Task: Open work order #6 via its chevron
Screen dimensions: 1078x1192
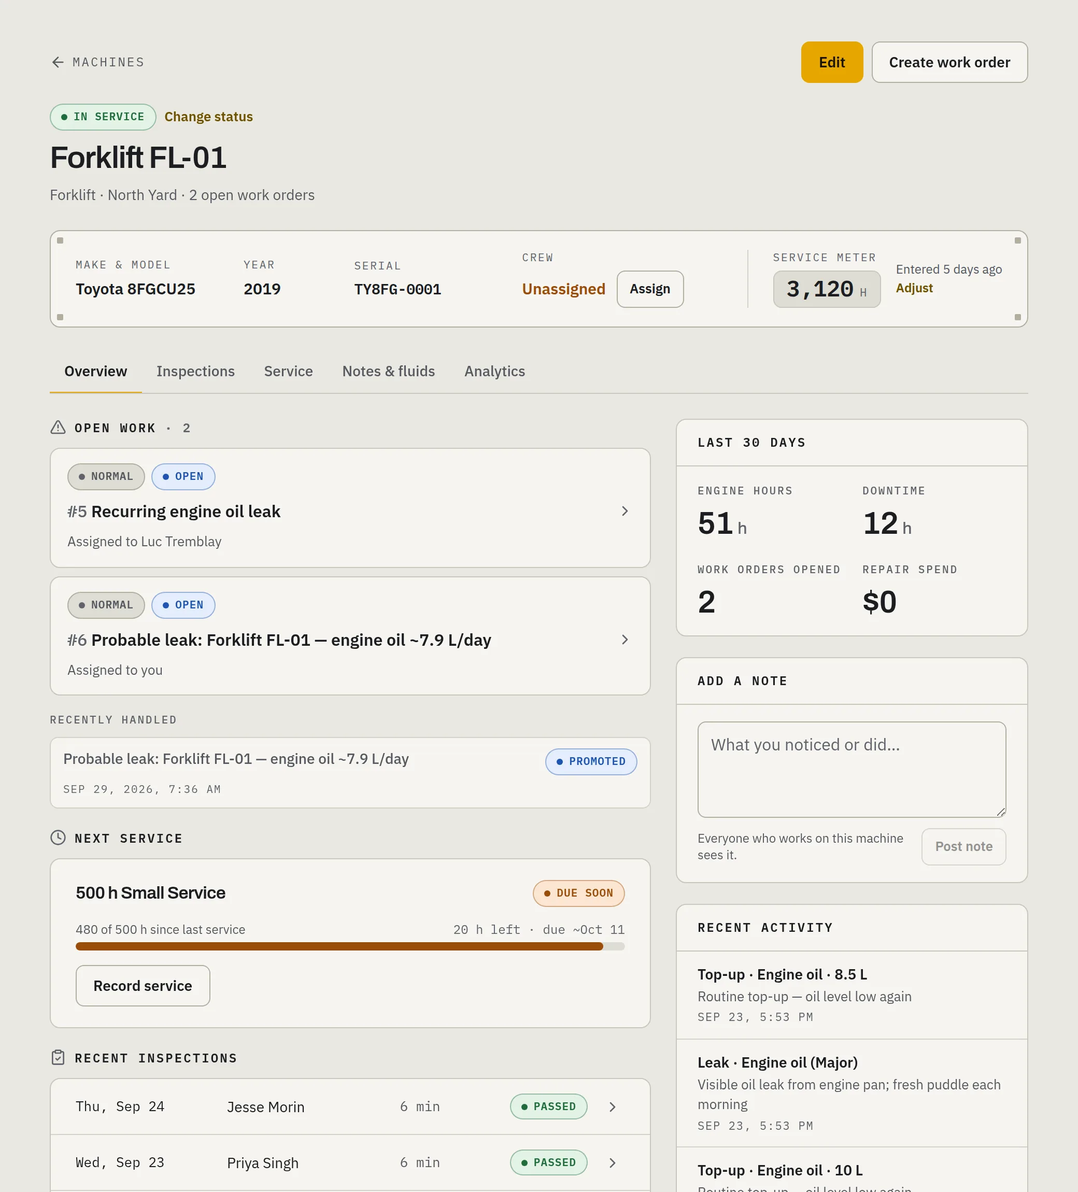Action: click(625, 640)
